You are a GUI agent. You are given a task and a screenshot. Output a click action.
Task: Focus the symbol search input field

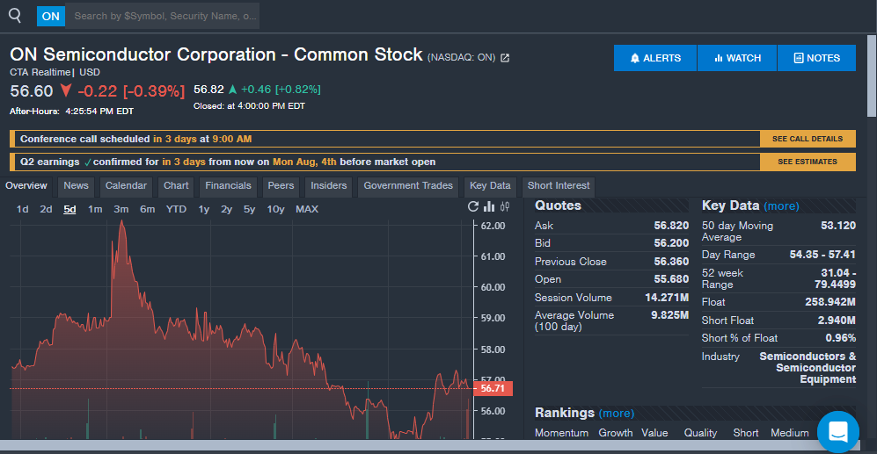(162, 16)
